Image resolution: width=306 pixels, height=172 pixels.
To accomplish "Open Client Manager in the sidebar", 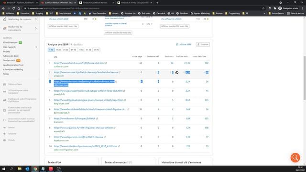I will [11, 43].
